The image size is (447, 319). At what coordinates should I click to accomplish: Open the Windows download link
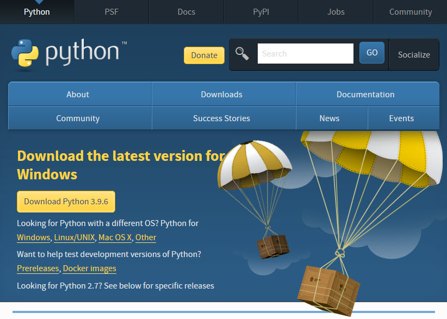33,237
